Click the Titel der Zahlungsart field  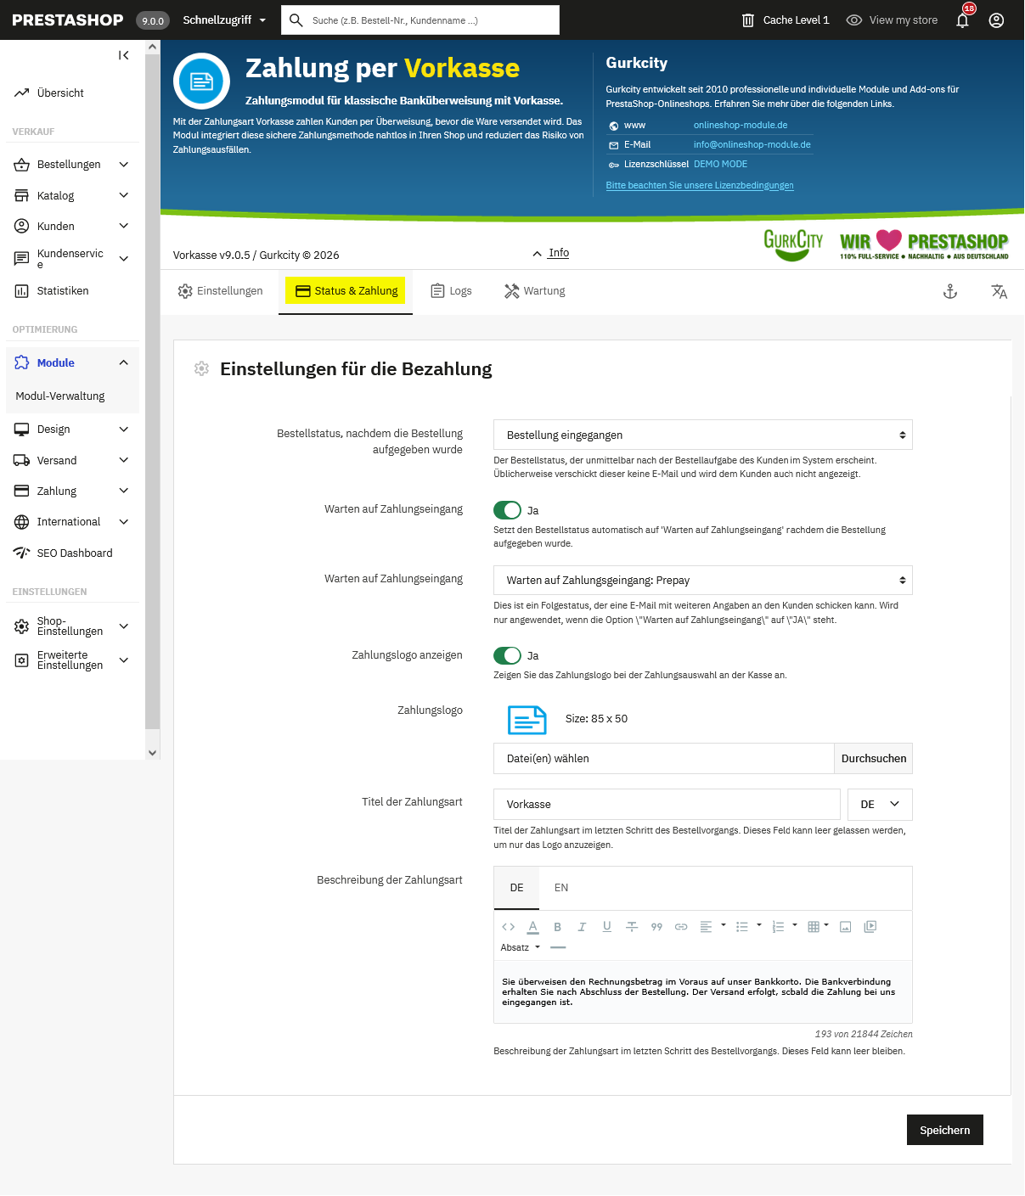coord(667,805)
